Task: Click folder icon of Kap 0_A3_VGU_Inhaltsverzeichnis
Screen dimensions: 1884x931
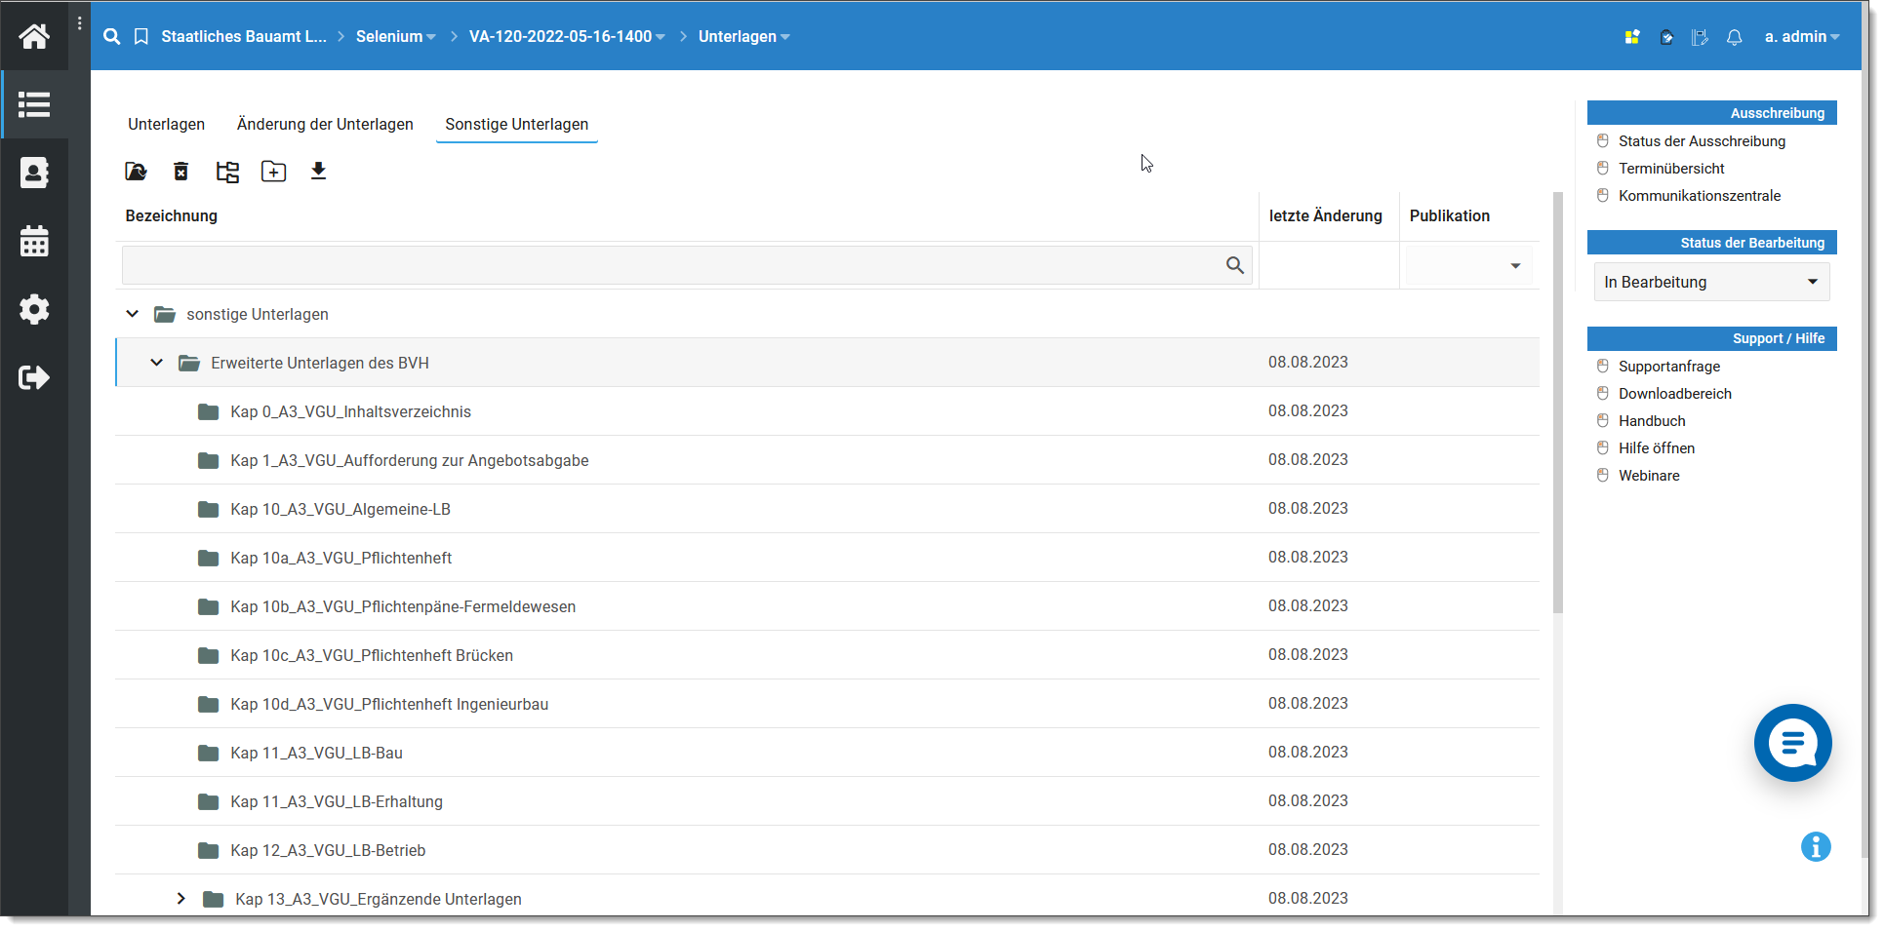Action: (208, 411)
